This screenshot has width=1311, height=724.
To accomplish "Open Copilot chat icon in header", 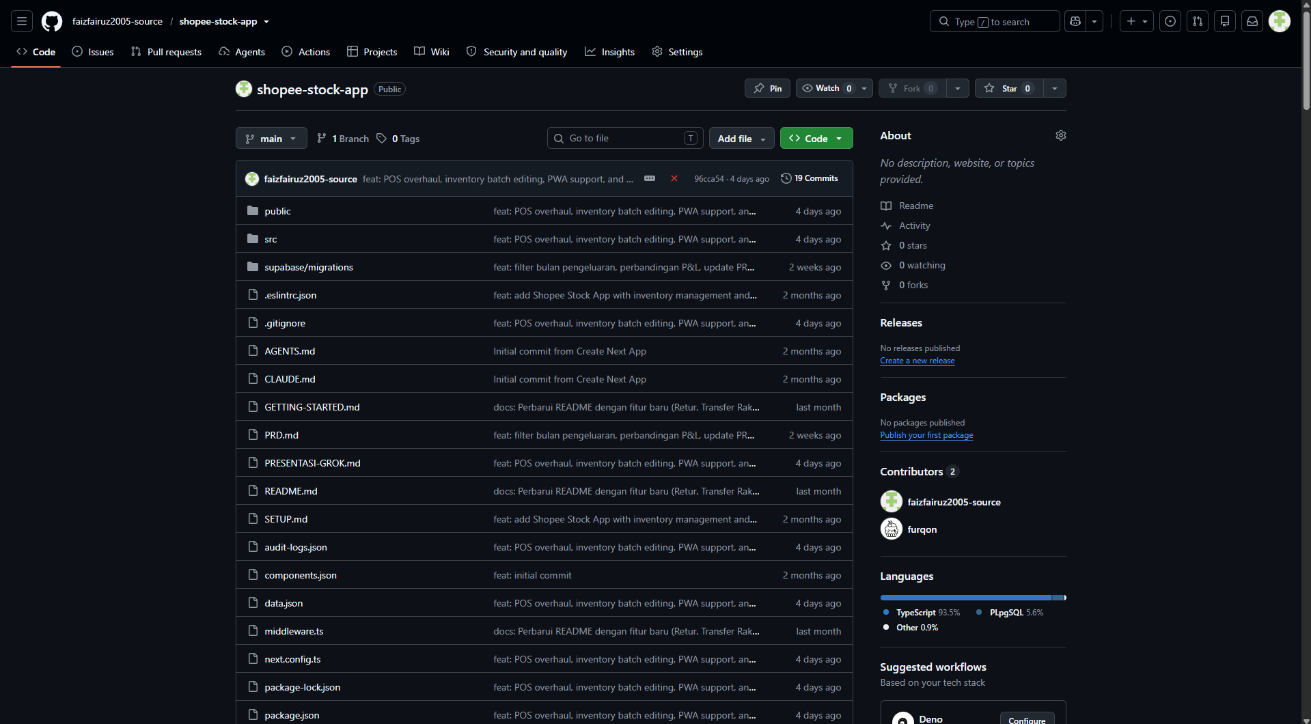I will coord(1075,22).
